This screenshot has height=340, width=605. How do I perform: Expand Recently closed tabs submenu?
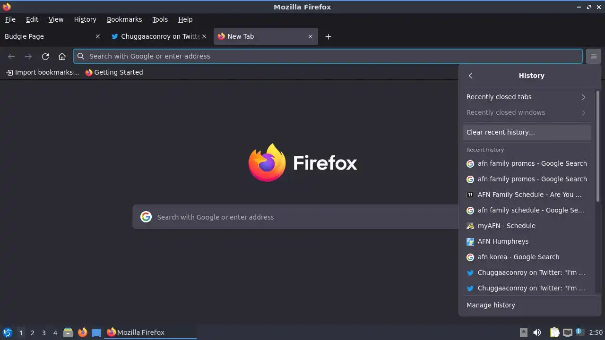coord(527,97)
